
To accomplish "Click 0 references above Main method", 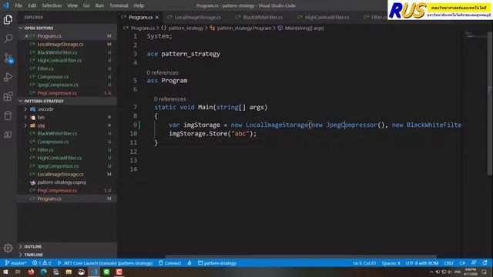I will tap(169, 99).
